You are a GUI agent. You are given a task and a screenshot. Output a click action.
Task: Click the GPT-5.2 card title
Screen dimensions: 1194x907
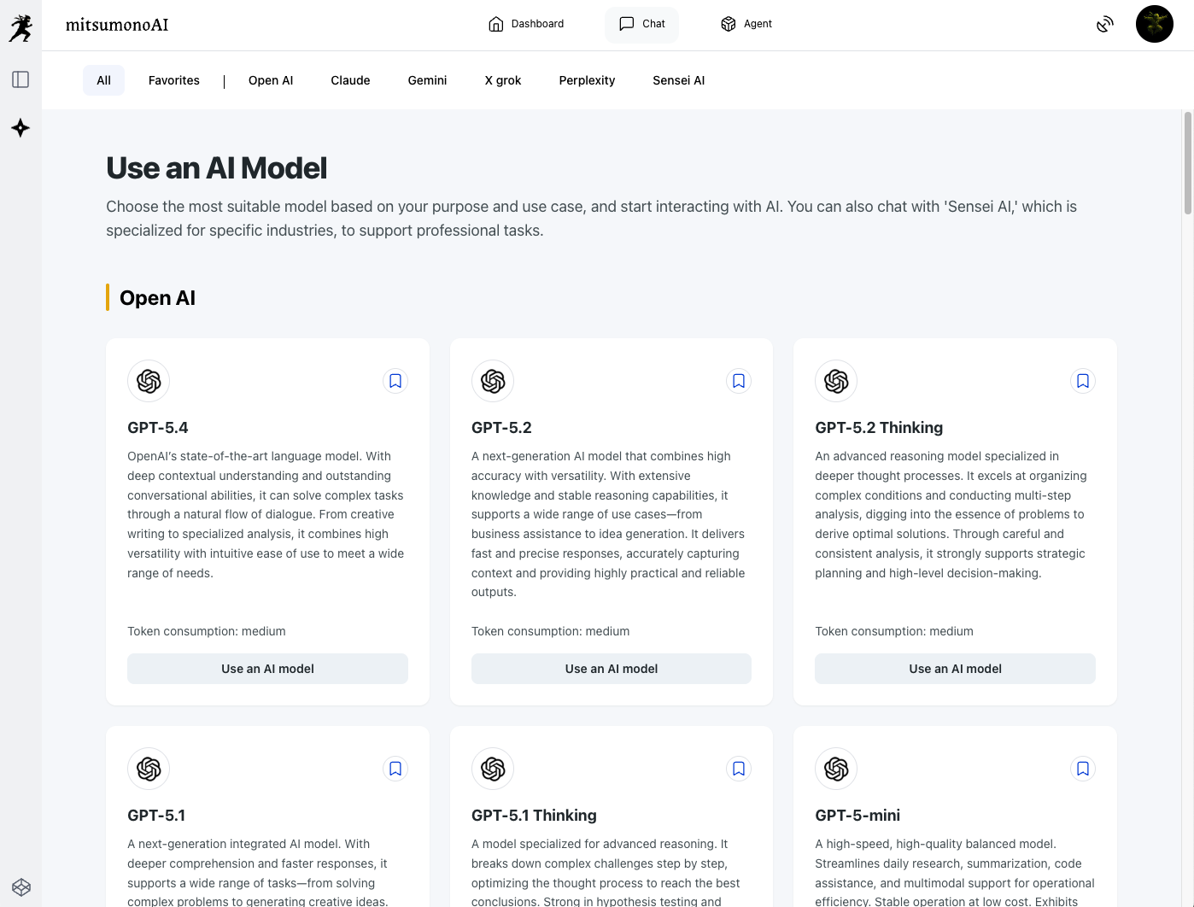(x=501, y=428)
